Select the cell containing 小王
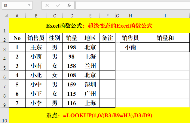190x123 pixels. [x=36, y=94]
